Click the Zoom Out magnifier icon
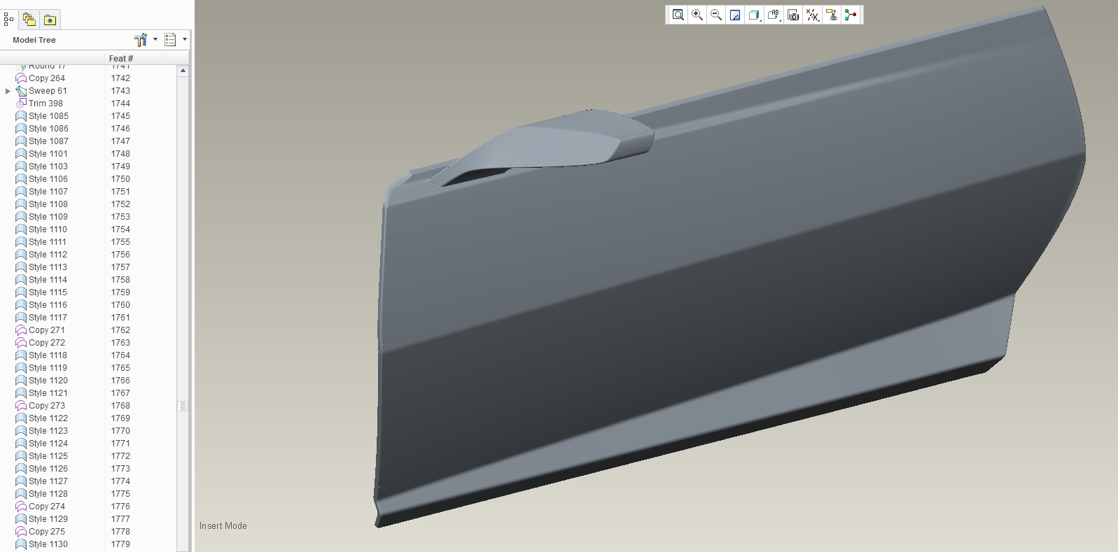Screen dimensions: 1118x552 716,15
